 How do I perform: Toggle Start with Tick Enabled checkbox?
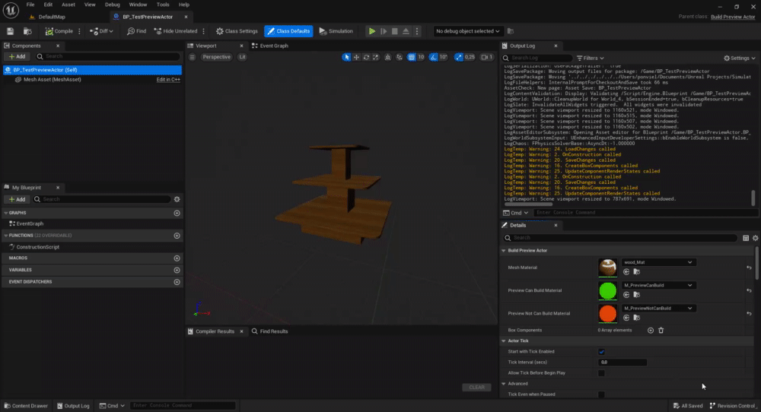(601, 352)
